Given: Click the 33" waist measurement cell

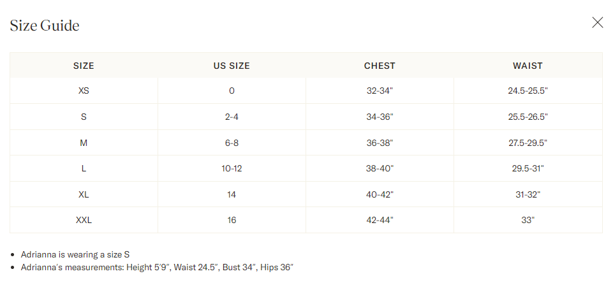Looking at the screenshot, I should click(528, 221).
